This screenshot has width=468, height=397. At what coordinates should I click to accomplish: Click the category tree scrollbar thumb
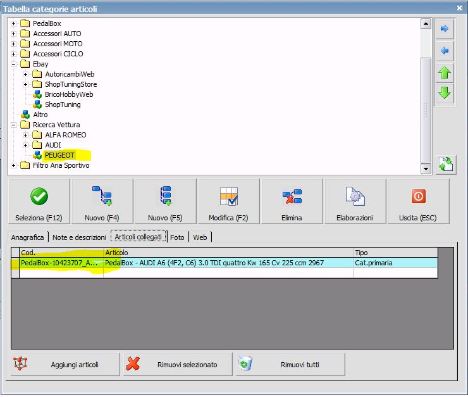click(426, 110)
